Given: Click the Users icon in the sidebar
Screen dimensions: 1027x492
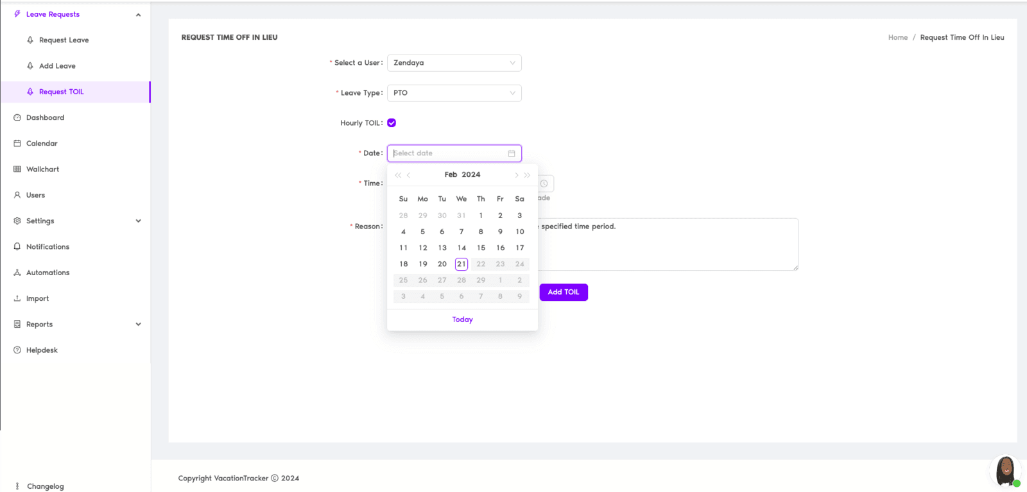Looking at the screenshot, I should 17,195.
